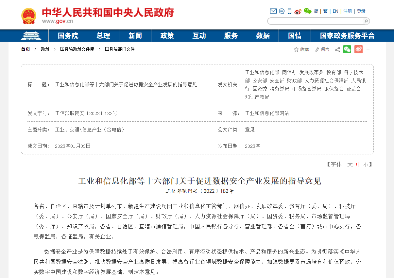394x278 pixels.
Task: Click the 发布日期 2023年 value
Action: click(x=252, y=146)
